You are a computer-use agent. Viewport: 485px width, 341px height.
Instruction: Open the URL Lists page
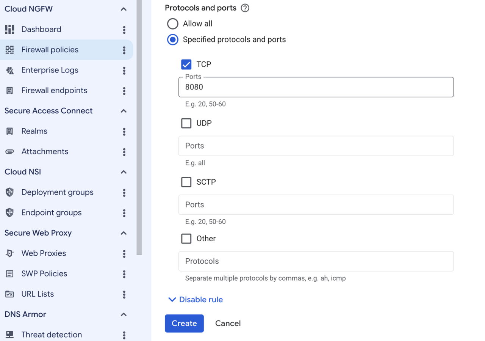38,294
